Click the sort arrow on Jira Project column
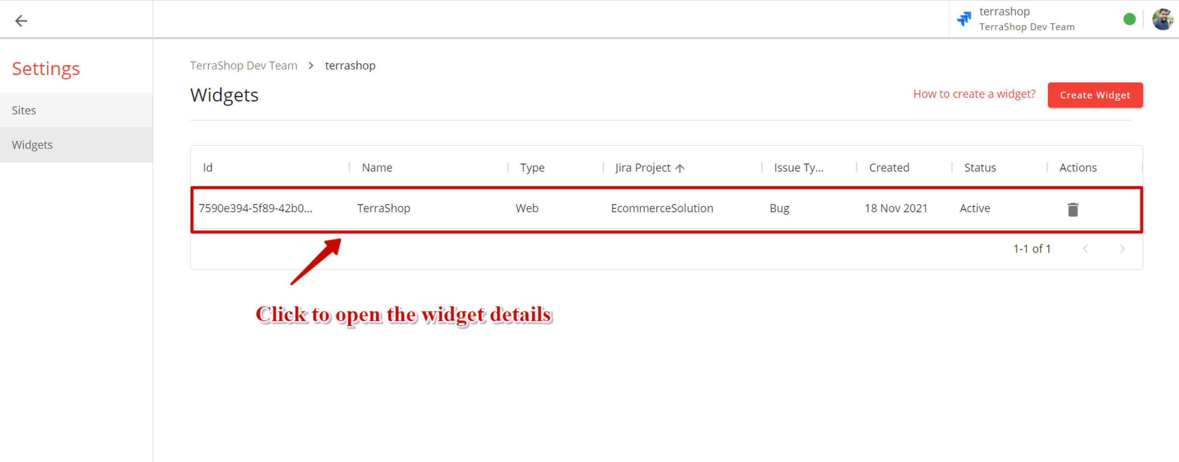The image size is (1179, 462). point(680,168)
